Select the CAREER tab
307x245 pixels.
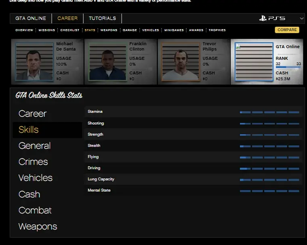click(67, 19)
